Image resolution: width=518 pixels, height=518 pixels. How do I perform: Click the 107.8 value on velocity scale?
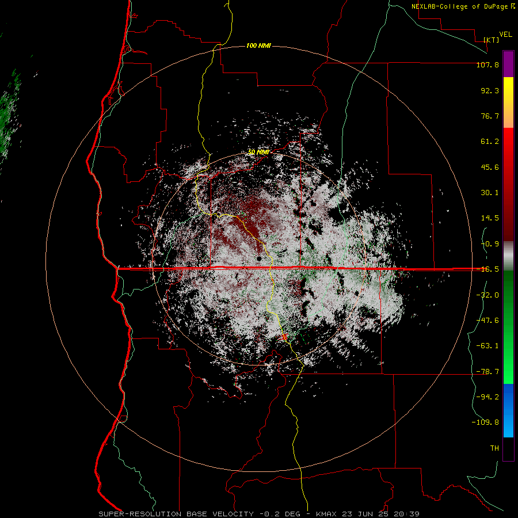[x=487, y=64]
